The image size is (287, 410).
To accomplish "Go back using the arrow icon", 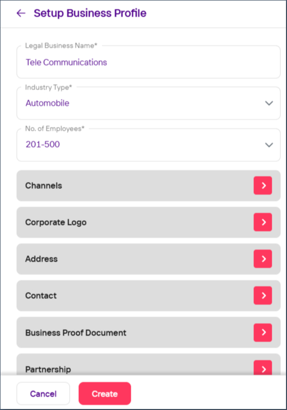I will point(21,13).
